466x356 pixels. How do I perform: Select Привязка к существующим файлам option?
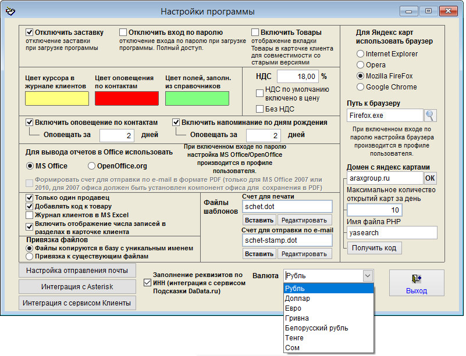[x=29, y=256]
